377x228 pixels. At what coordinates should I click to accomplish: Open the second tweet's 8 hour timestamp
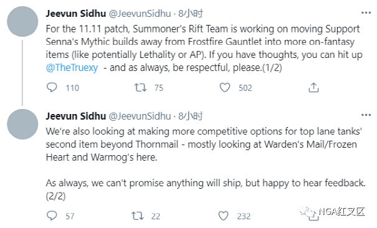(191, 116)
